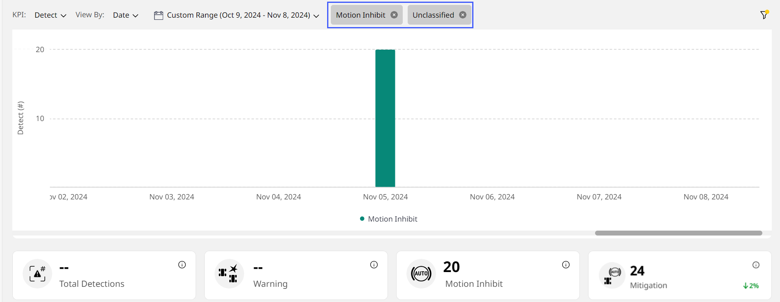The width and height of the screenshot is (780, 302).
Task: Show info for Motion Inhibit card
Action: tap(566, 265)
